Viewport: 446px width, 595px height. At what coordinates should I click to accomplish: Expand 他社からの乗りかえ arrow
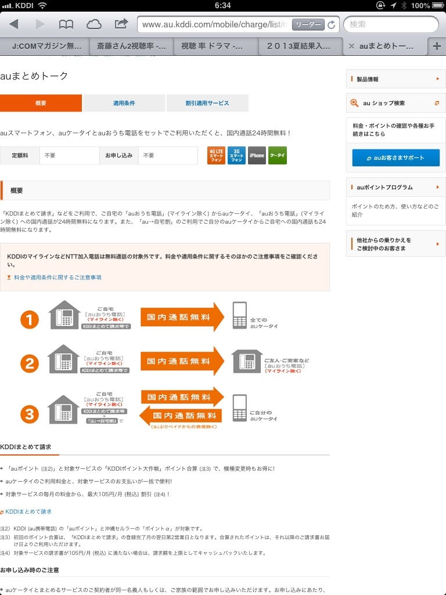pyautogui.click(x=438, y=244)
